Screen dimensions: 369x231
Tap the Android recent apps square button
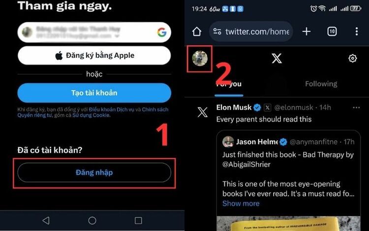[138, 220]
